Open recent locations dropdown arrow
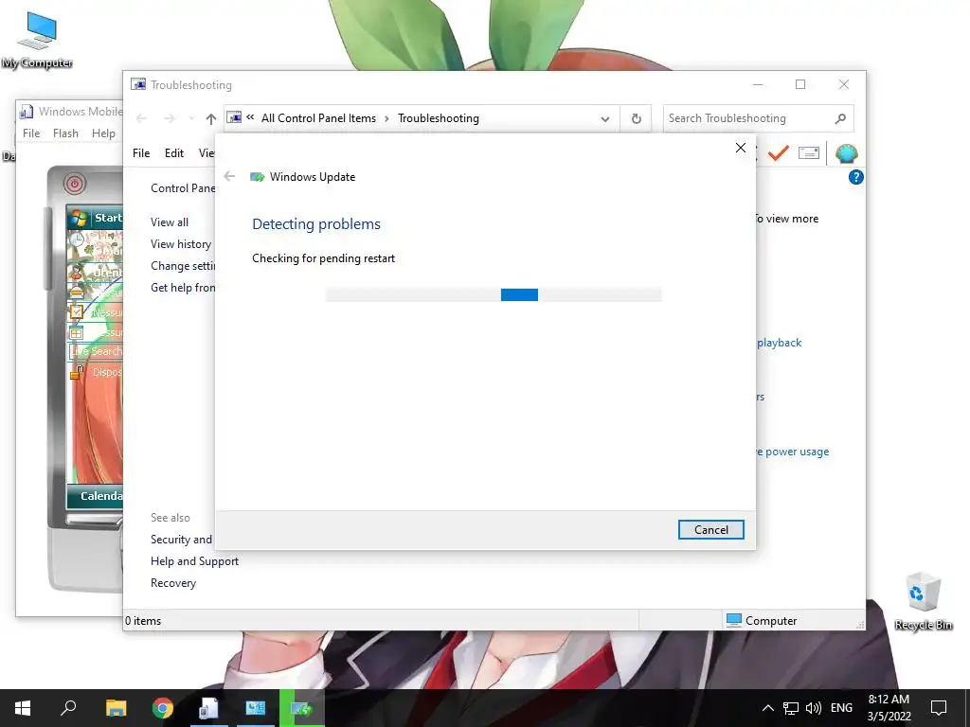This screenshot has height=727, width=970. click(x=191, y=118)
